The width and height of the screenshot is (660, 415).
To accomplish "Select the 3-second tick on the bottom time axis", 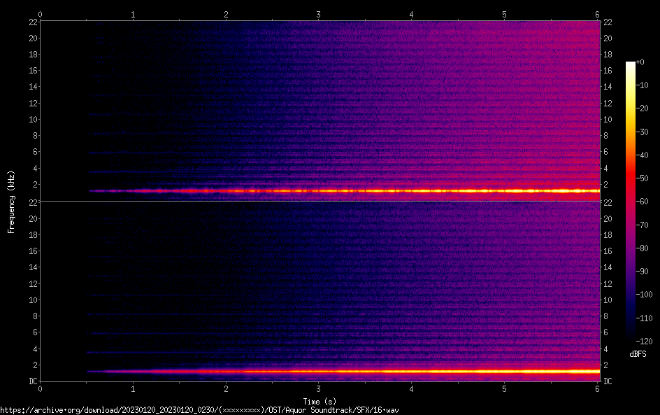I will [319, 388].
